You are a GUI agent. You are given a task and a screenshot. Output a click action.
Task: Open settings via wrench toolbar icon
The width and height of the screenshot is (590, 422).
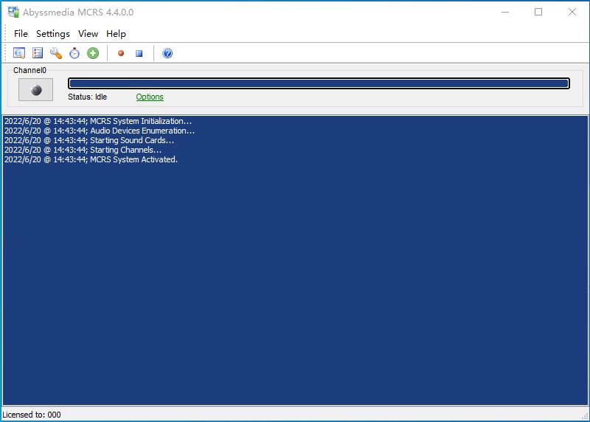(x=56, y=53)
